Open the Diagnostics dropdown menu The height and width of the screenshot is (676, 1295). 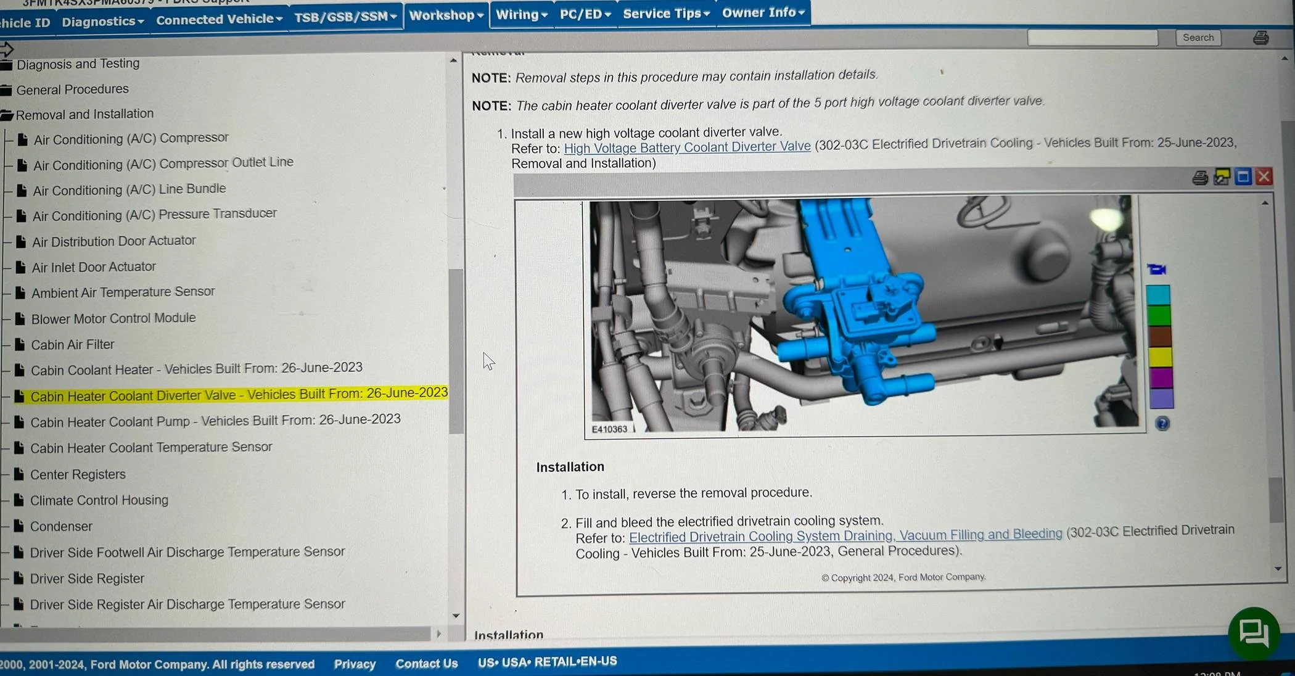[103, 22]
